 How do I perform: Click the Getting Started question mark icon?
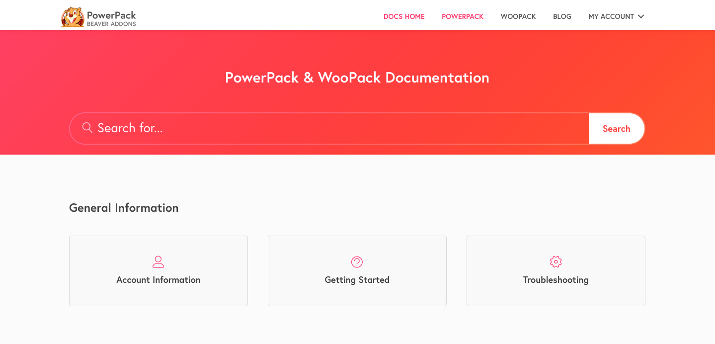357,261
